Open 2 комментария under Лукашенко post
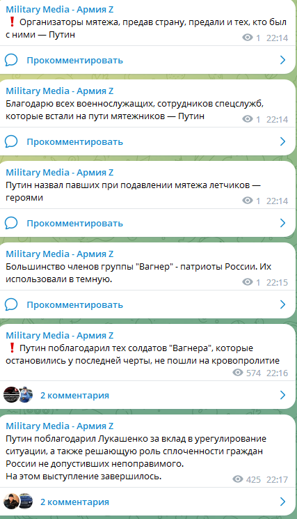297x519 pixels. [x=74, y=502]
